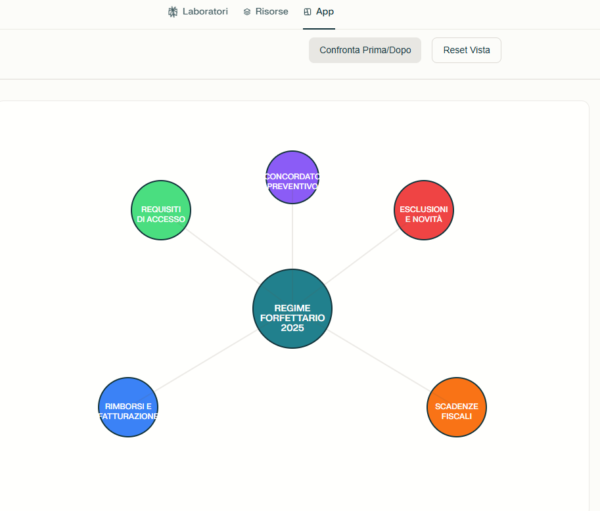Select the App tab label
Image resolution: width=600 pixels, height=511 pixels.
(325, 12)
